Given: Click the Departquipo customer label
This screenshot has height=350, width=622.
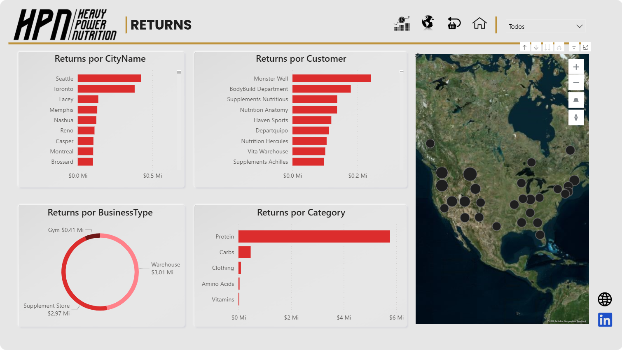Looking at the screenshot, I should (272, 130).
